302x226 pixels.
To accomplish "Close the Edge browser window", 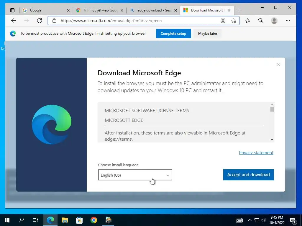I will [x=289, y=7].
